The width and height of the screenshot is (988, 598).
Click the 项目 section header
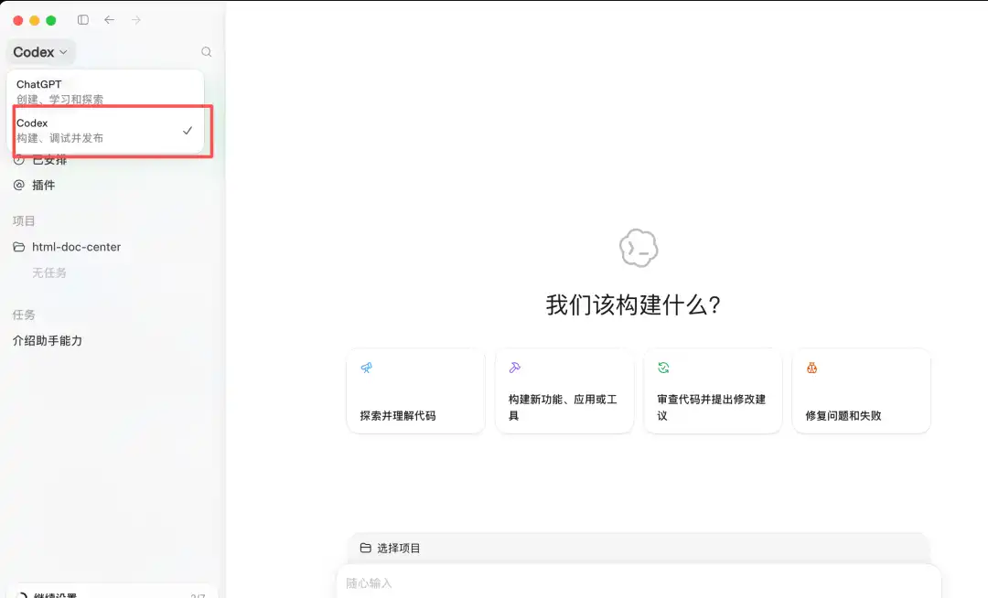(x=24, y=221)
